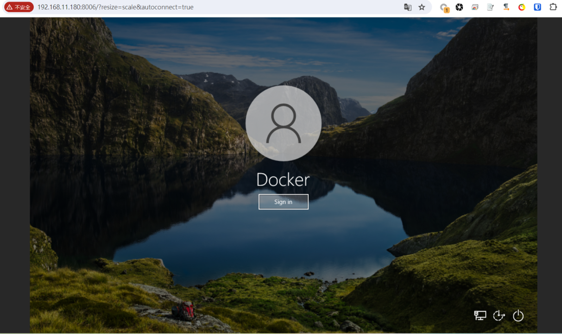Click the Docker account name text
This screenshot has height=334, width=562.
[x=283, y=180]
